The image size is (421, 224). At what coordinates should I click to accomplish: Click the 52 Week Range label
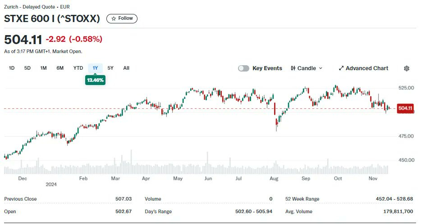point(302,199)
